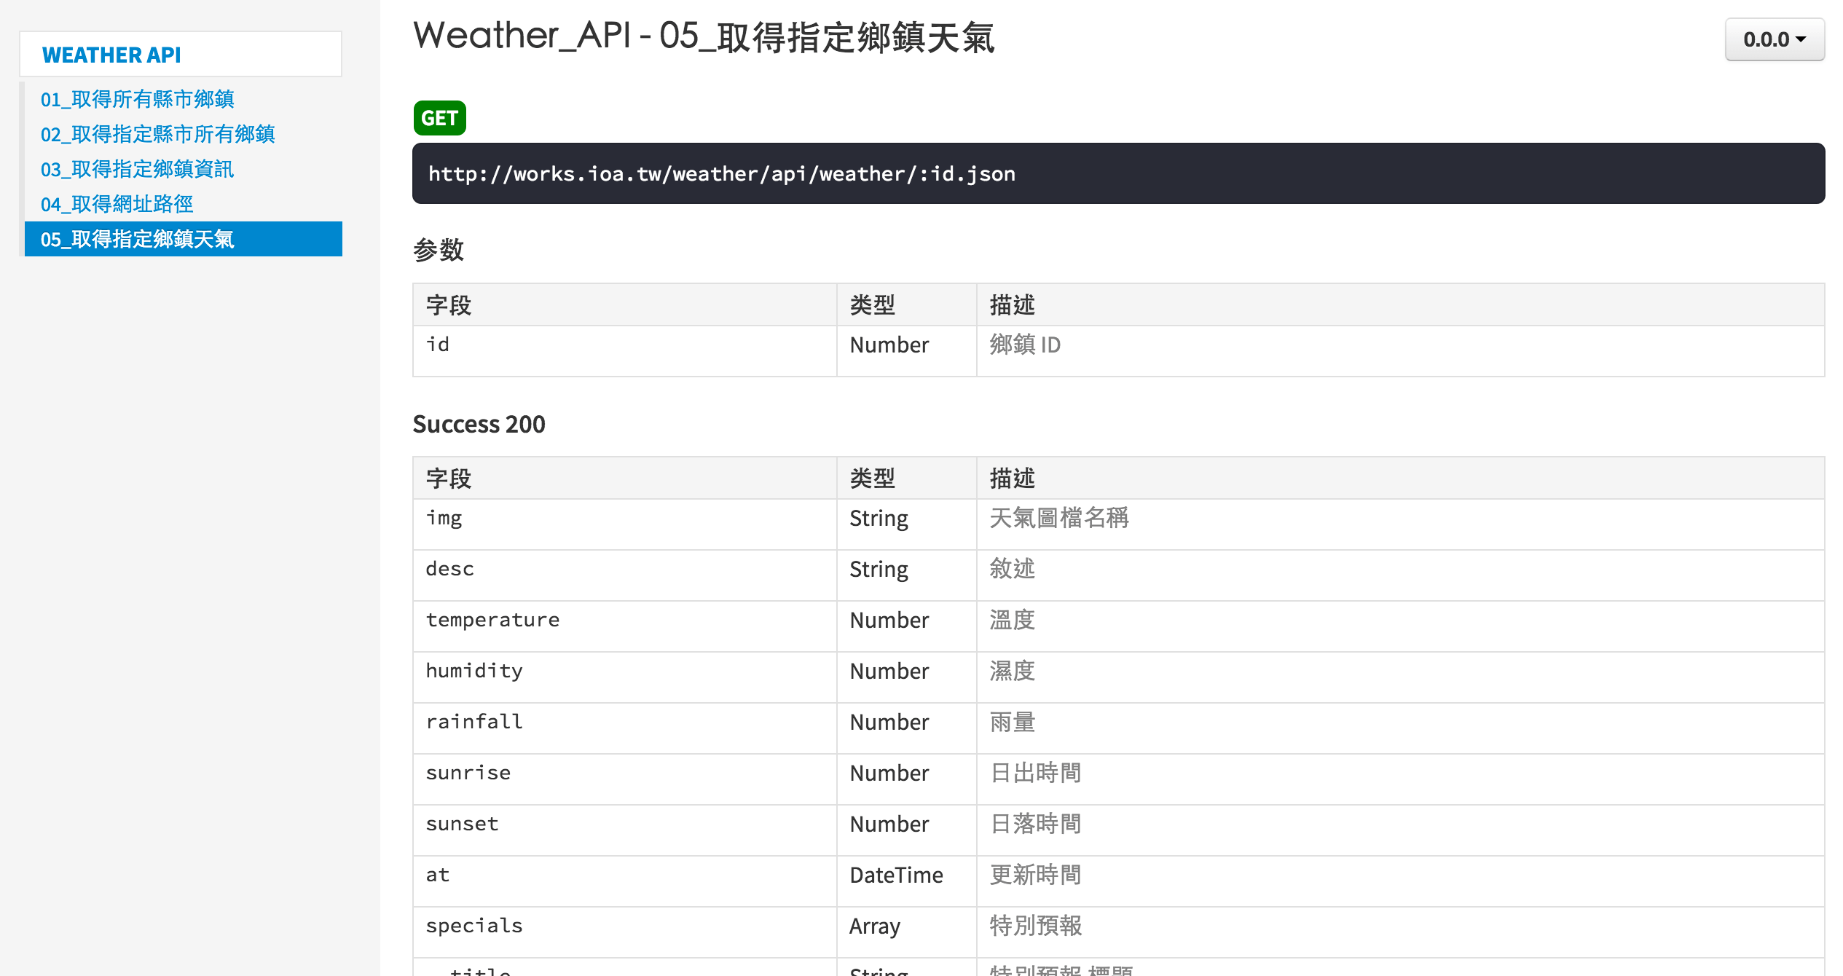Click the DateTime type of at field
This screenshot has height=976, width=1843.
point(896,875)
